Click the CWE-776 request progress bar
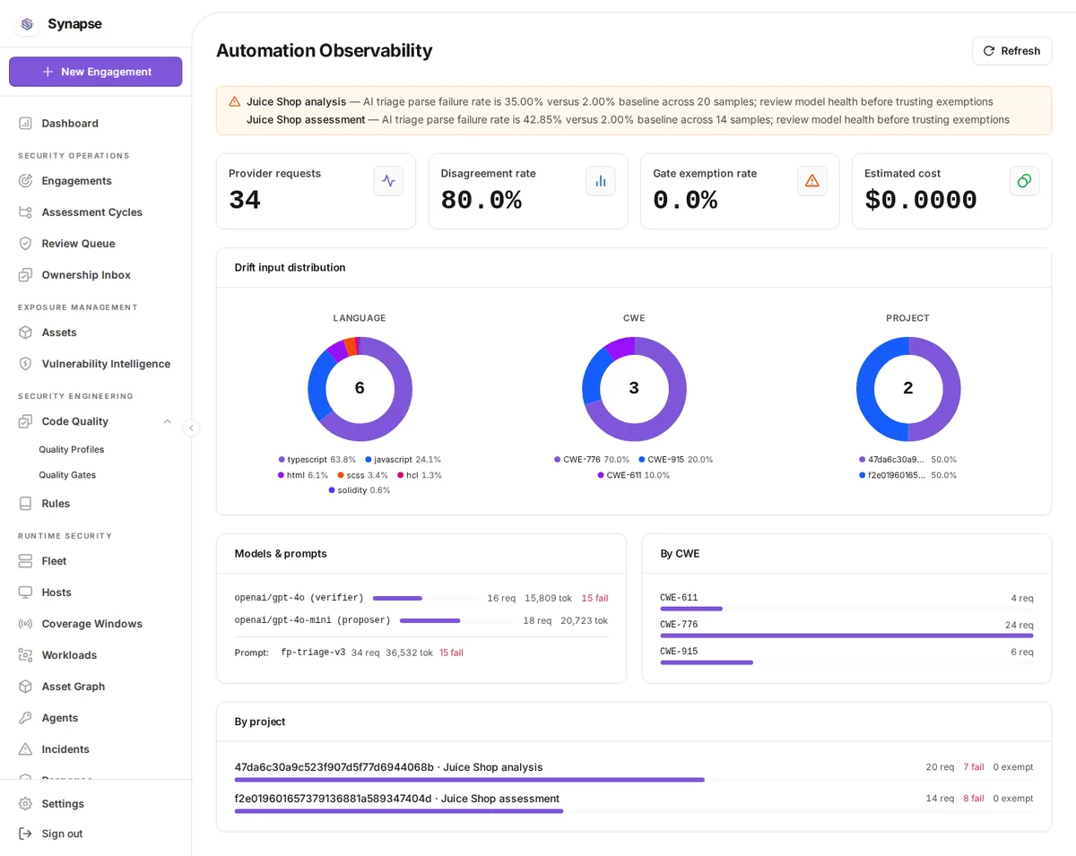Viewport: 1076px width, 856px height. pos(846,636)
